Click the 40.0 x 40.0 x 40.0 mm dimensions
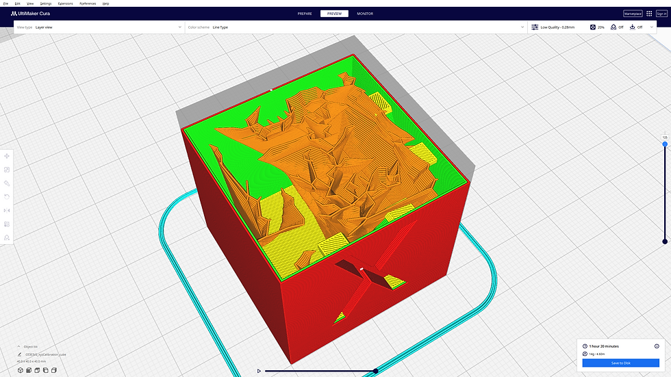The image size is (671, 377). coord(31,362)
